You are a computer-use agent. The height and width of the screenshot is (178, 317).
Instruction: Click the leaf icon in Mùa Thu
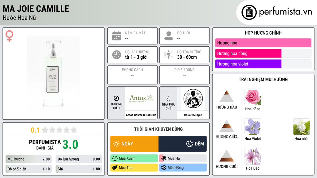115,167
